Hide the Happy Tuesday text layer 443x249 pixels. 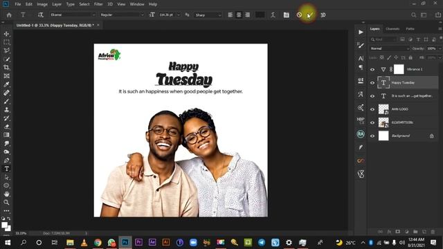coord(372,83)
